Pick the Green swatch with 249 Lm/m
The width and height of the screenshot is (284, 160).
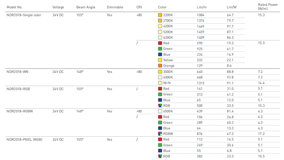click(x=160, y=145)
